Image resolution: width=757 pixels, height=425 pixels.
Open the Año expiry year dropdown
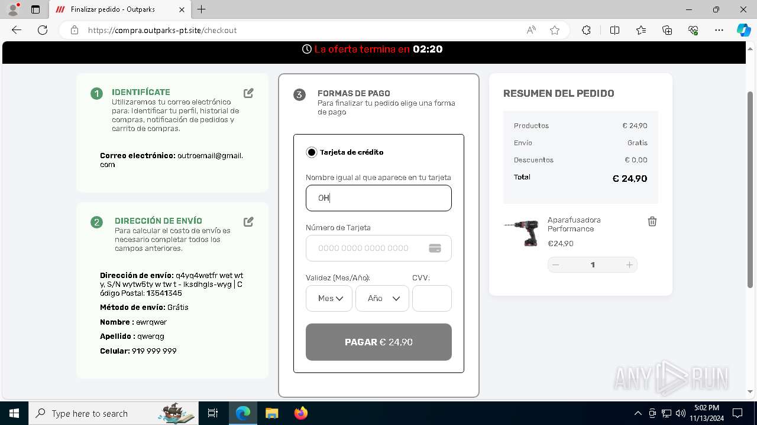coord(382,298)
